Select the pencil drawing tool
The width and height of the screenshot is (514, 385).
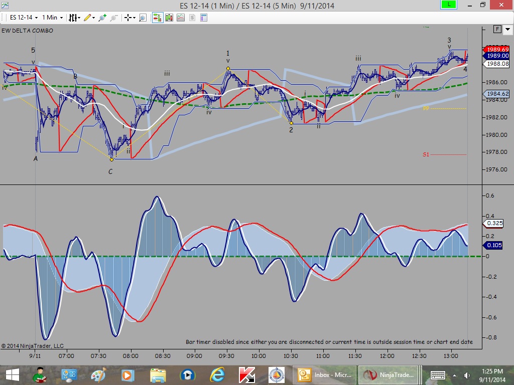pos(87,18)
